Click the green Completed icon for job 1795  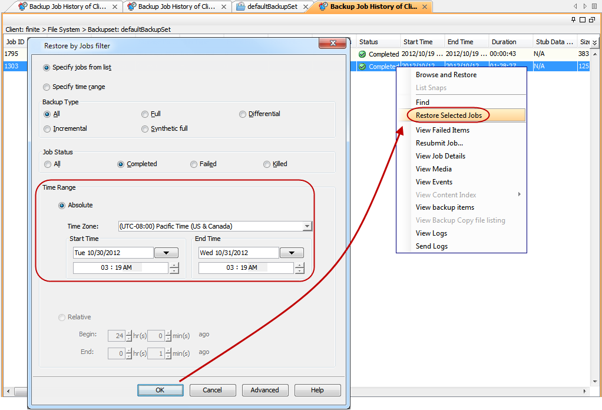tap(362, 54)
